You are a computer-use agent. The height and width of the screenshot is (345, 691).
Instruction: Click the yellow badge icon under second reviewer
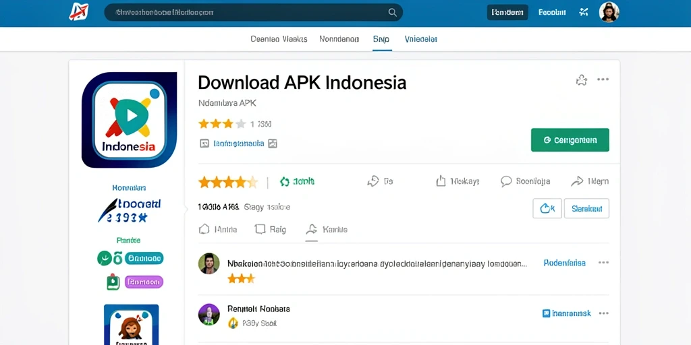(233, 323)
